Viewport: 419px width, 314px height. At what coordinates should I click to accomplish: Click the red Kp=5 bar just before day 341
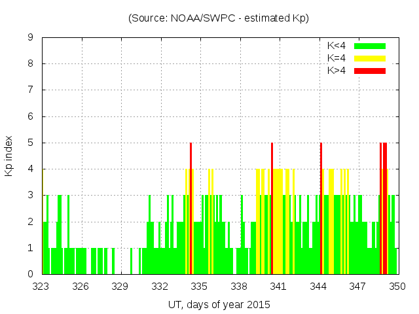pos(272,209)
